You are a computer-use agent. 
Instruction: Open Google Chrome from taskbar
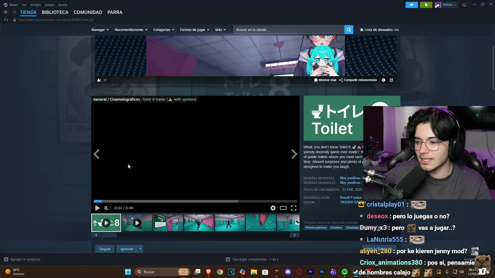tap(220, 272)
